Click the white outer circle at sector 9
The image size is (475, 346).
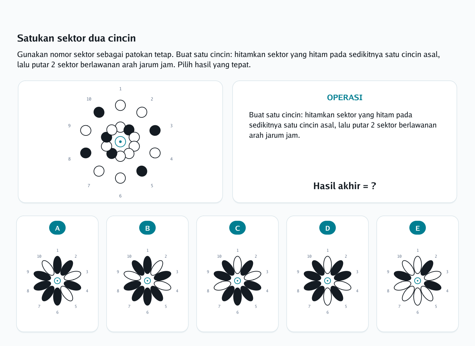pyautogui.click(x=86, y=130)
